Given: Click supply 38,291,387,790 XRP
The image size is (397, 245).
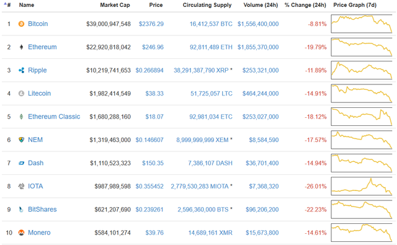Looking at the screenshot, I should (201, 70).
